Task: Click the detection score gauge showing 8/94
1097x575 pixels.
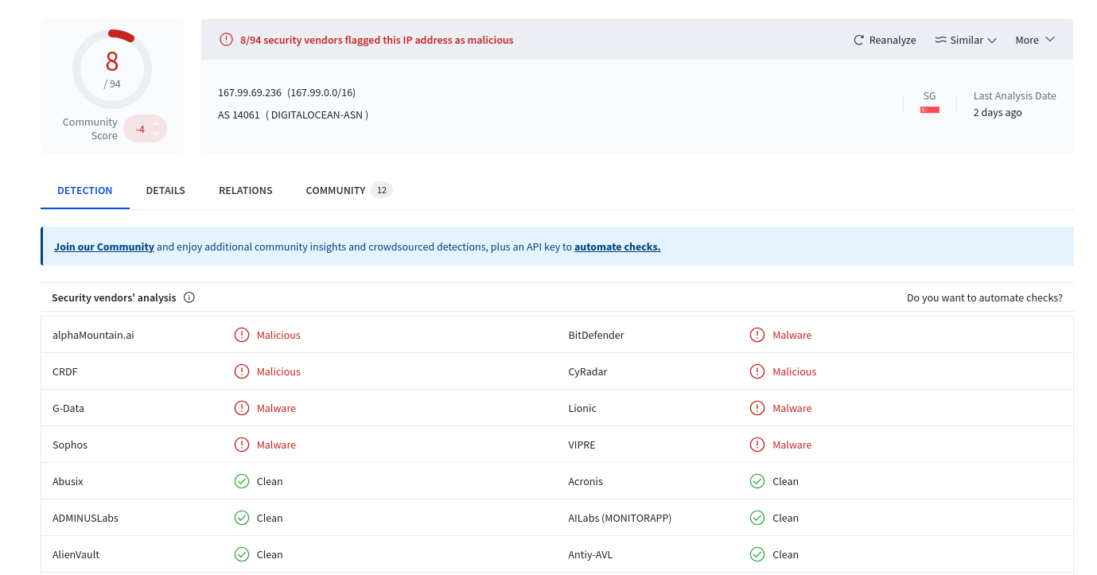Action: click(112, 69)
